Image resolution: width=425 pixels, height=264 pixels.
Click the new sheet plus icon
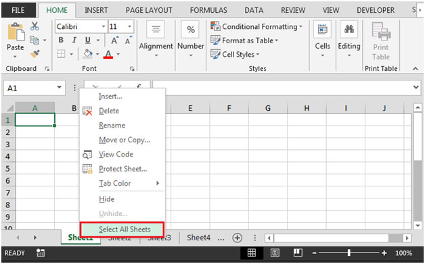click(237, 238)
